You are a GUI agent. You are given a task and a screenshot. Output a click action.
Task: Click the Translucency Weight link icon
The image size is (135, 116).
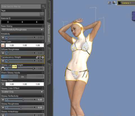pos(37,57)
